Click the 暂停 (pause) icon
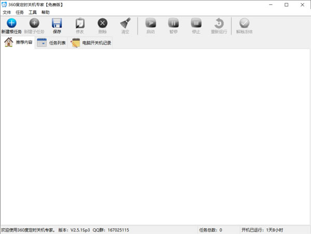Viewport: 311px width, 234px height. pyautogui.click(x=174, y=23)
